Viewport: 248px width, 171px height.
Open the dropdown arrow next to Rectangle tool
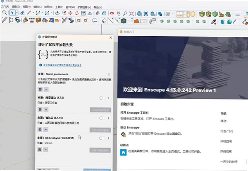pos(51,12)
